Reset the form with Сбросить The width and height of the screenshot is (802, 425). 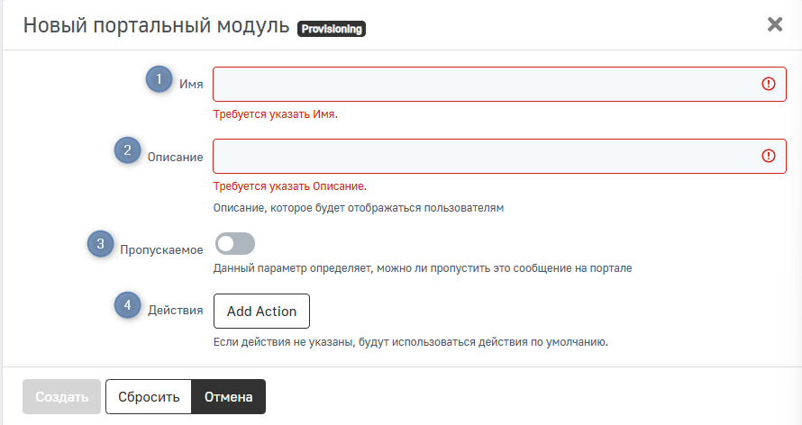(x=149, y=396)
